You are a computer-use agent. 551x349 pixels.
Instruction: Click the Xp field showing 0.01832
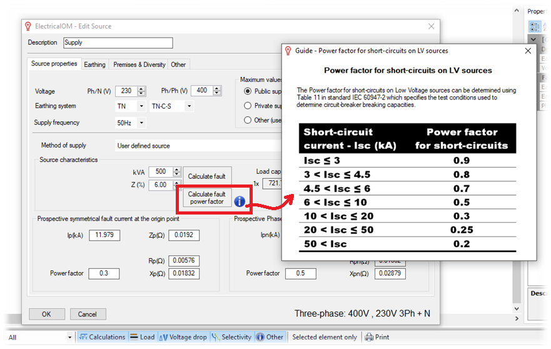point(184,273)
